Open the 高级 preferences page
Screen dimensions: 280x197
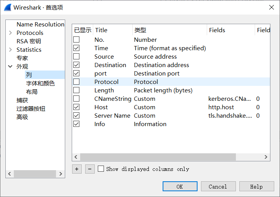tap(22, 117)
